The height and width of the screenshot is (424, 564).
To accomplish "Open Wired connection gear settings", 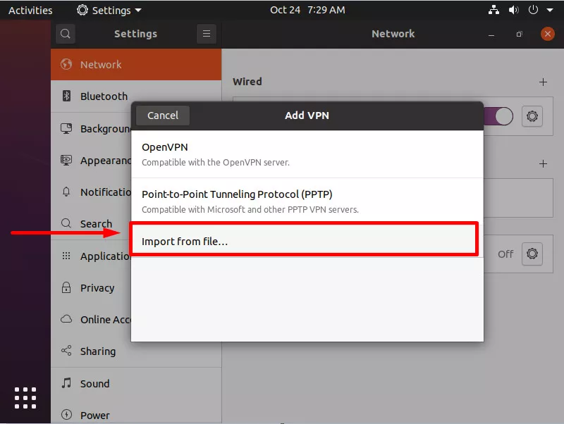I will coord(532,116).
